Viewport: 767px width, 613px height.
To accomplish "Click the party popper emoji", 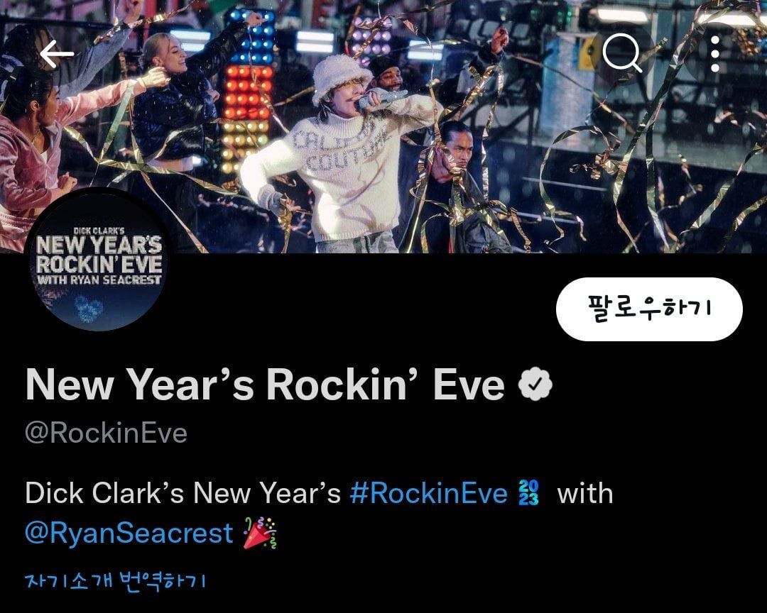I will (x=260, y=532).
